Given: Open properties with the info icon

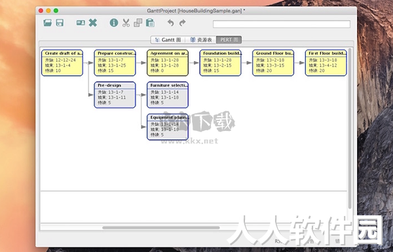Looking at the screenshot, I should pos(114,23).
